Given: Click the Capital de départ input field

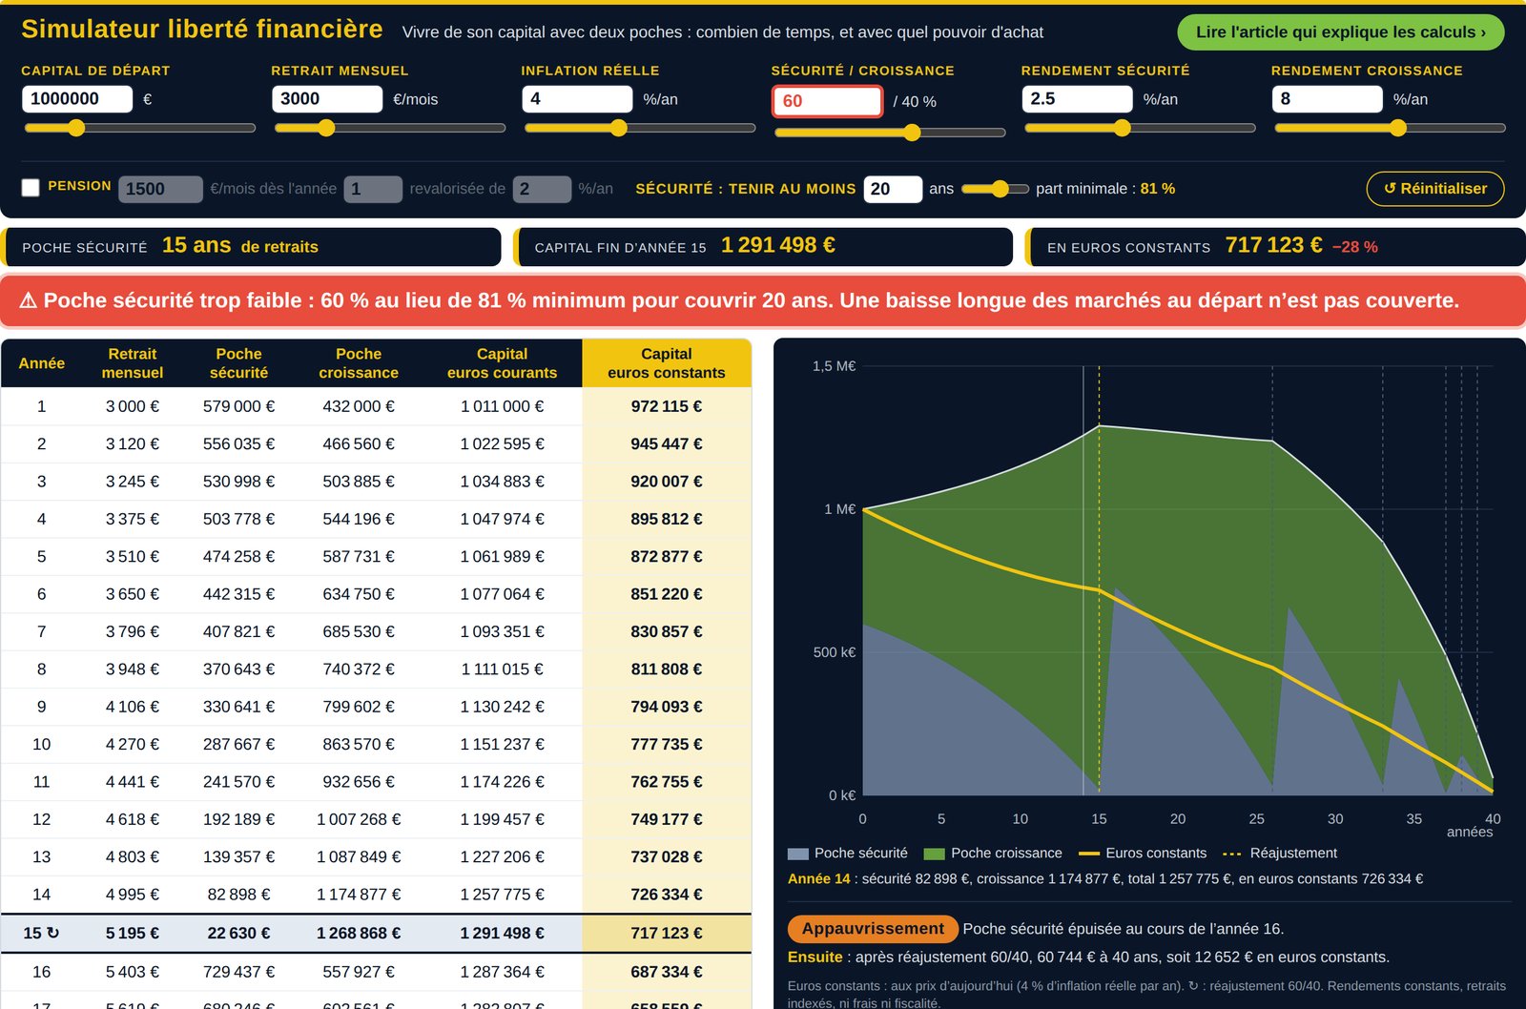Looking at the screenshot, I should pyautogui.click(x=77, y=99).
